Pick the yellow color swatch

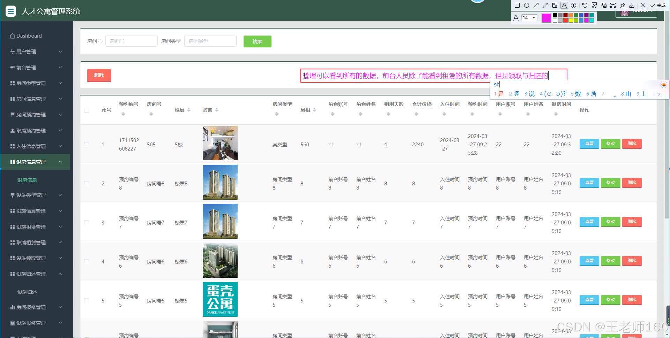[571, 20]
